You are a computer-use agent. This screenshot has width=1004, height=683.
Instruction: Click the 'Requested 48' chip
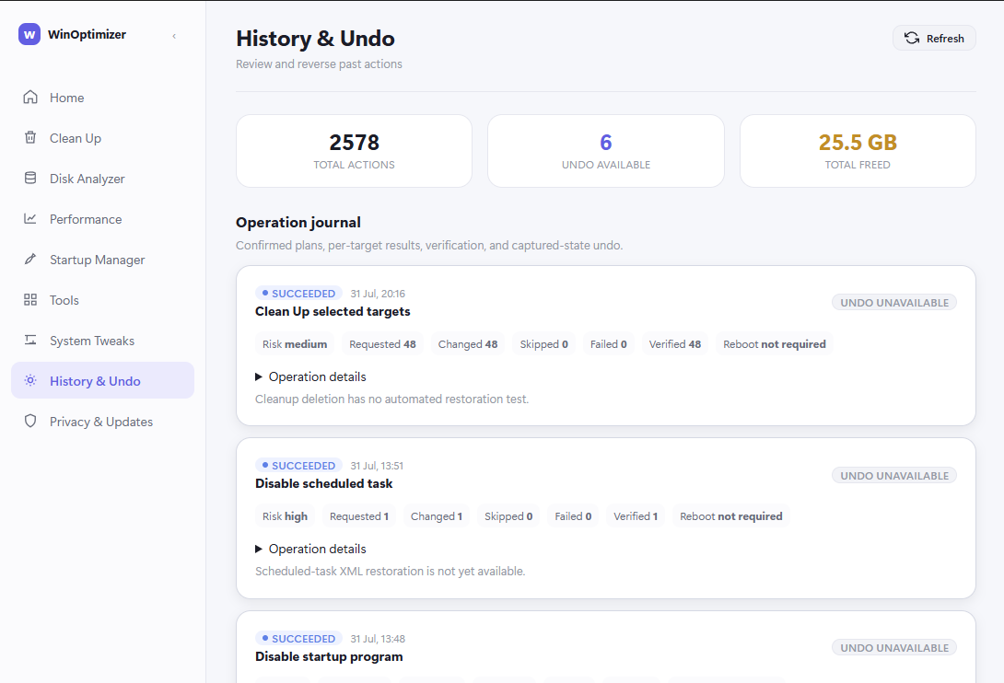coord(382,343)
